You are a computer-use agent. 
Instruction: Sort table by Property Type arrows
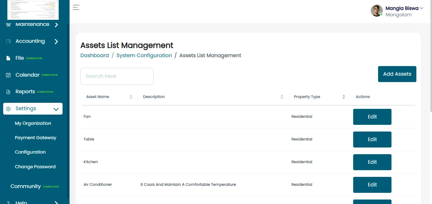(344, 97)
